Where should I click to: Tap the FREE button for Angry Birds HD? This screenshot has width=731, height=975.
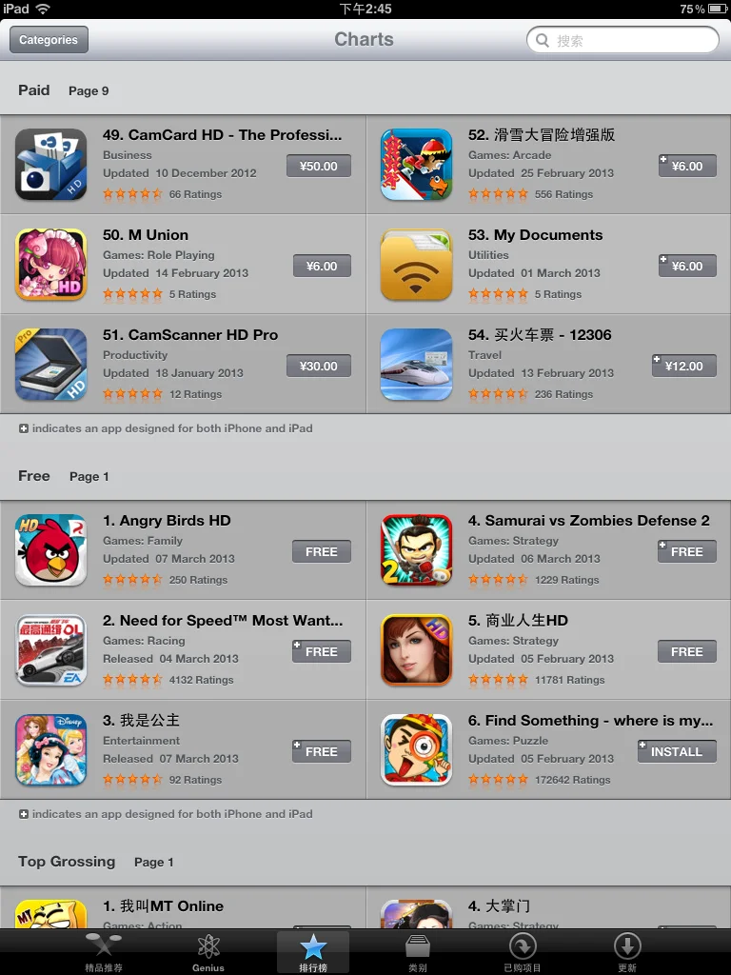(x=322, y=551)
